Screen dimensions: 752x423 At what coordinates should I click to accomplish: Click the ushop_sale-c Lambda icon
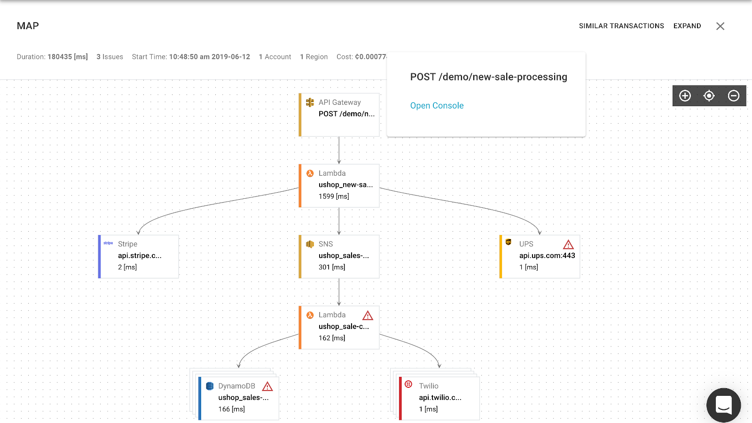click(x=310, y=315)
